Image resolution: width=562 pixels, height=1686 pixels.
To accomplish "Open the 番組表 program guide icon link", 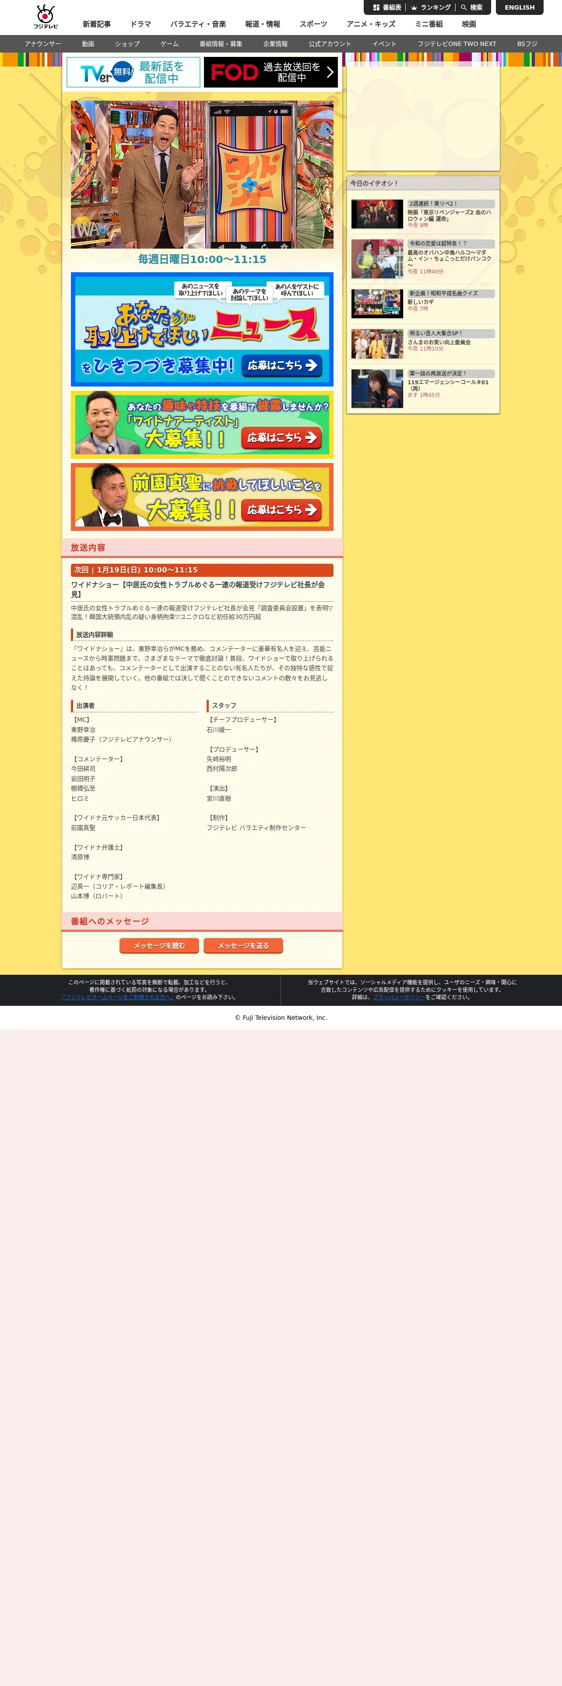I will point(386,7).
